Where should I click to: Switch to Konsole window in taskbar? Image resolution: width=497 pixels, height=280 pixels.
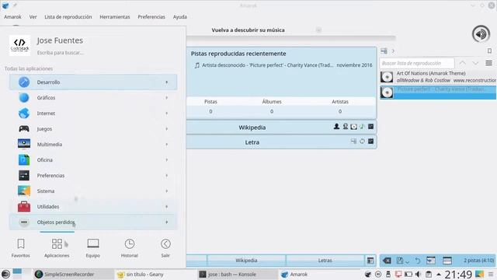[x=237, y=275]
